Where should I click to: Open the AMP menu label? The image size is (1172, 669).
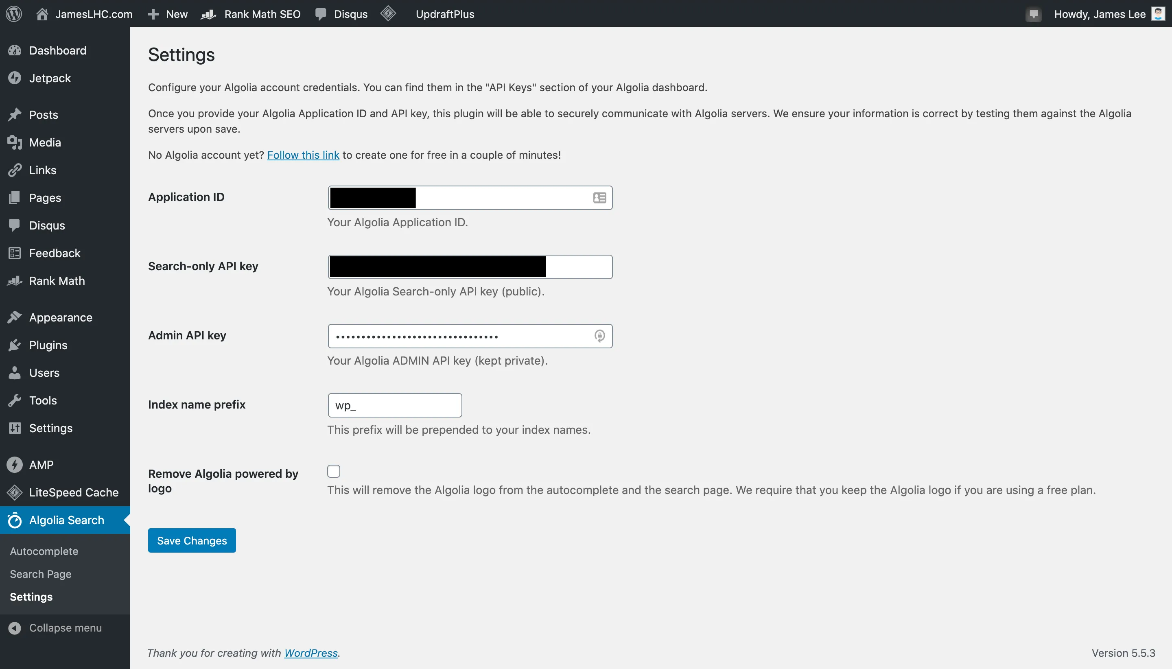click(x=42, y=465)
